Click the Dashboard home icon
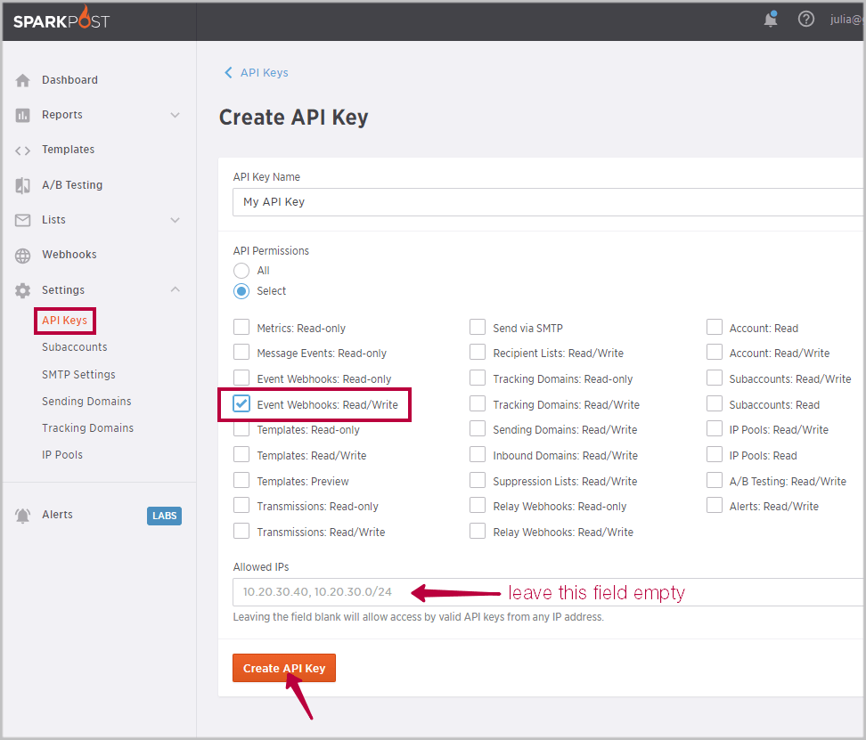The height and width of the screenshot is (740, 866). [23, 80]
